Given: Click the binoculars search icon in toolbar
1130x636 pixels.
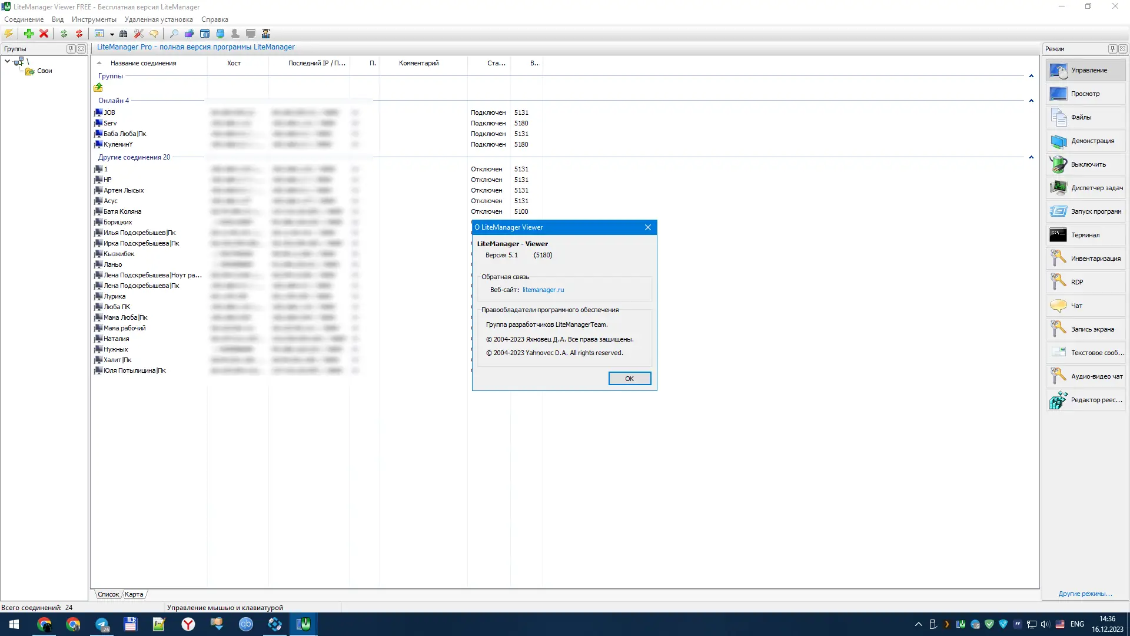Looking at the screenshot, I should tap(123, 34).
